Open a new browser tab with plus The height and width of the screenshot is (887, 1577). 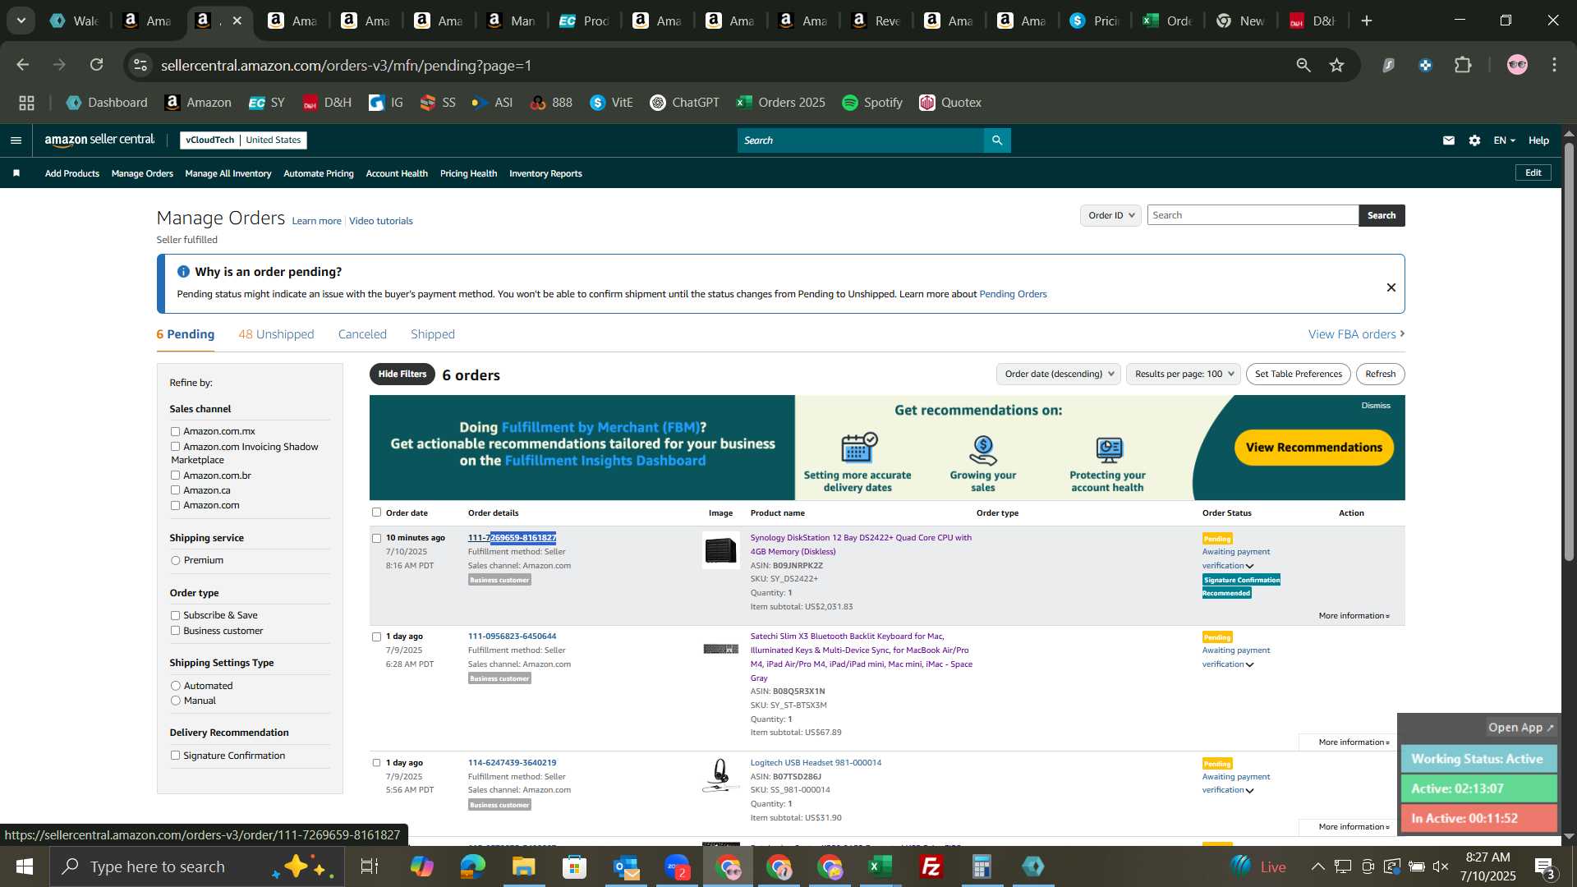[1367, 21]
